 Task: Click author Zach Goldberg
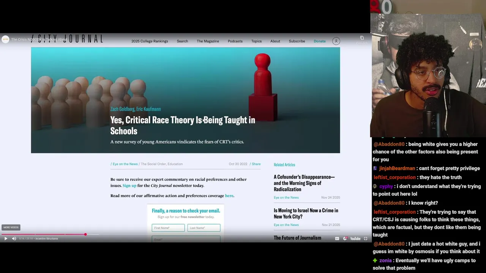122,109
